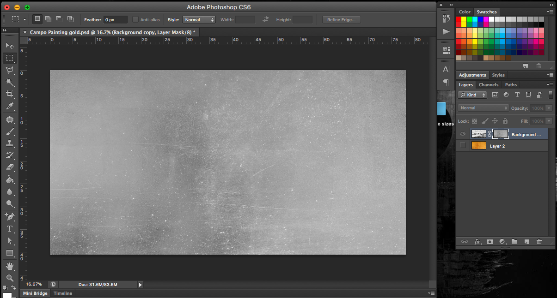The image size is (557, 298).
Task: Hide the Background copy layer
Action: click(x=462, y=134)
